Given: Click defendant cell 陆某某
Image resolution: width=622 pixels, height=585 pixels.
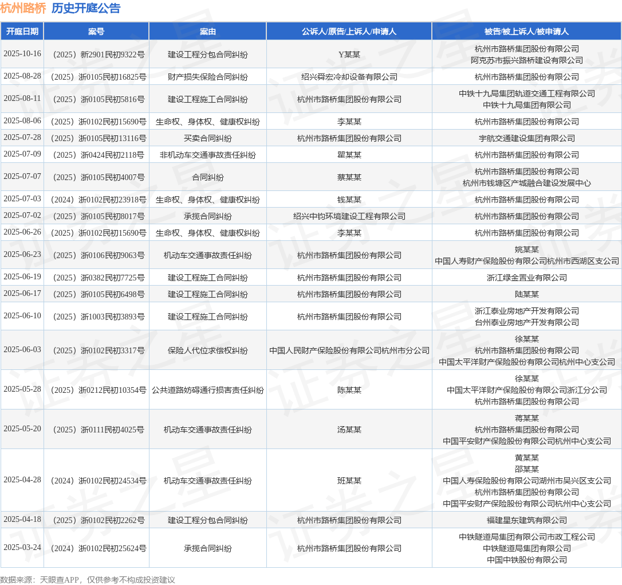Looking at the screenshot, I should click(527, 294).
